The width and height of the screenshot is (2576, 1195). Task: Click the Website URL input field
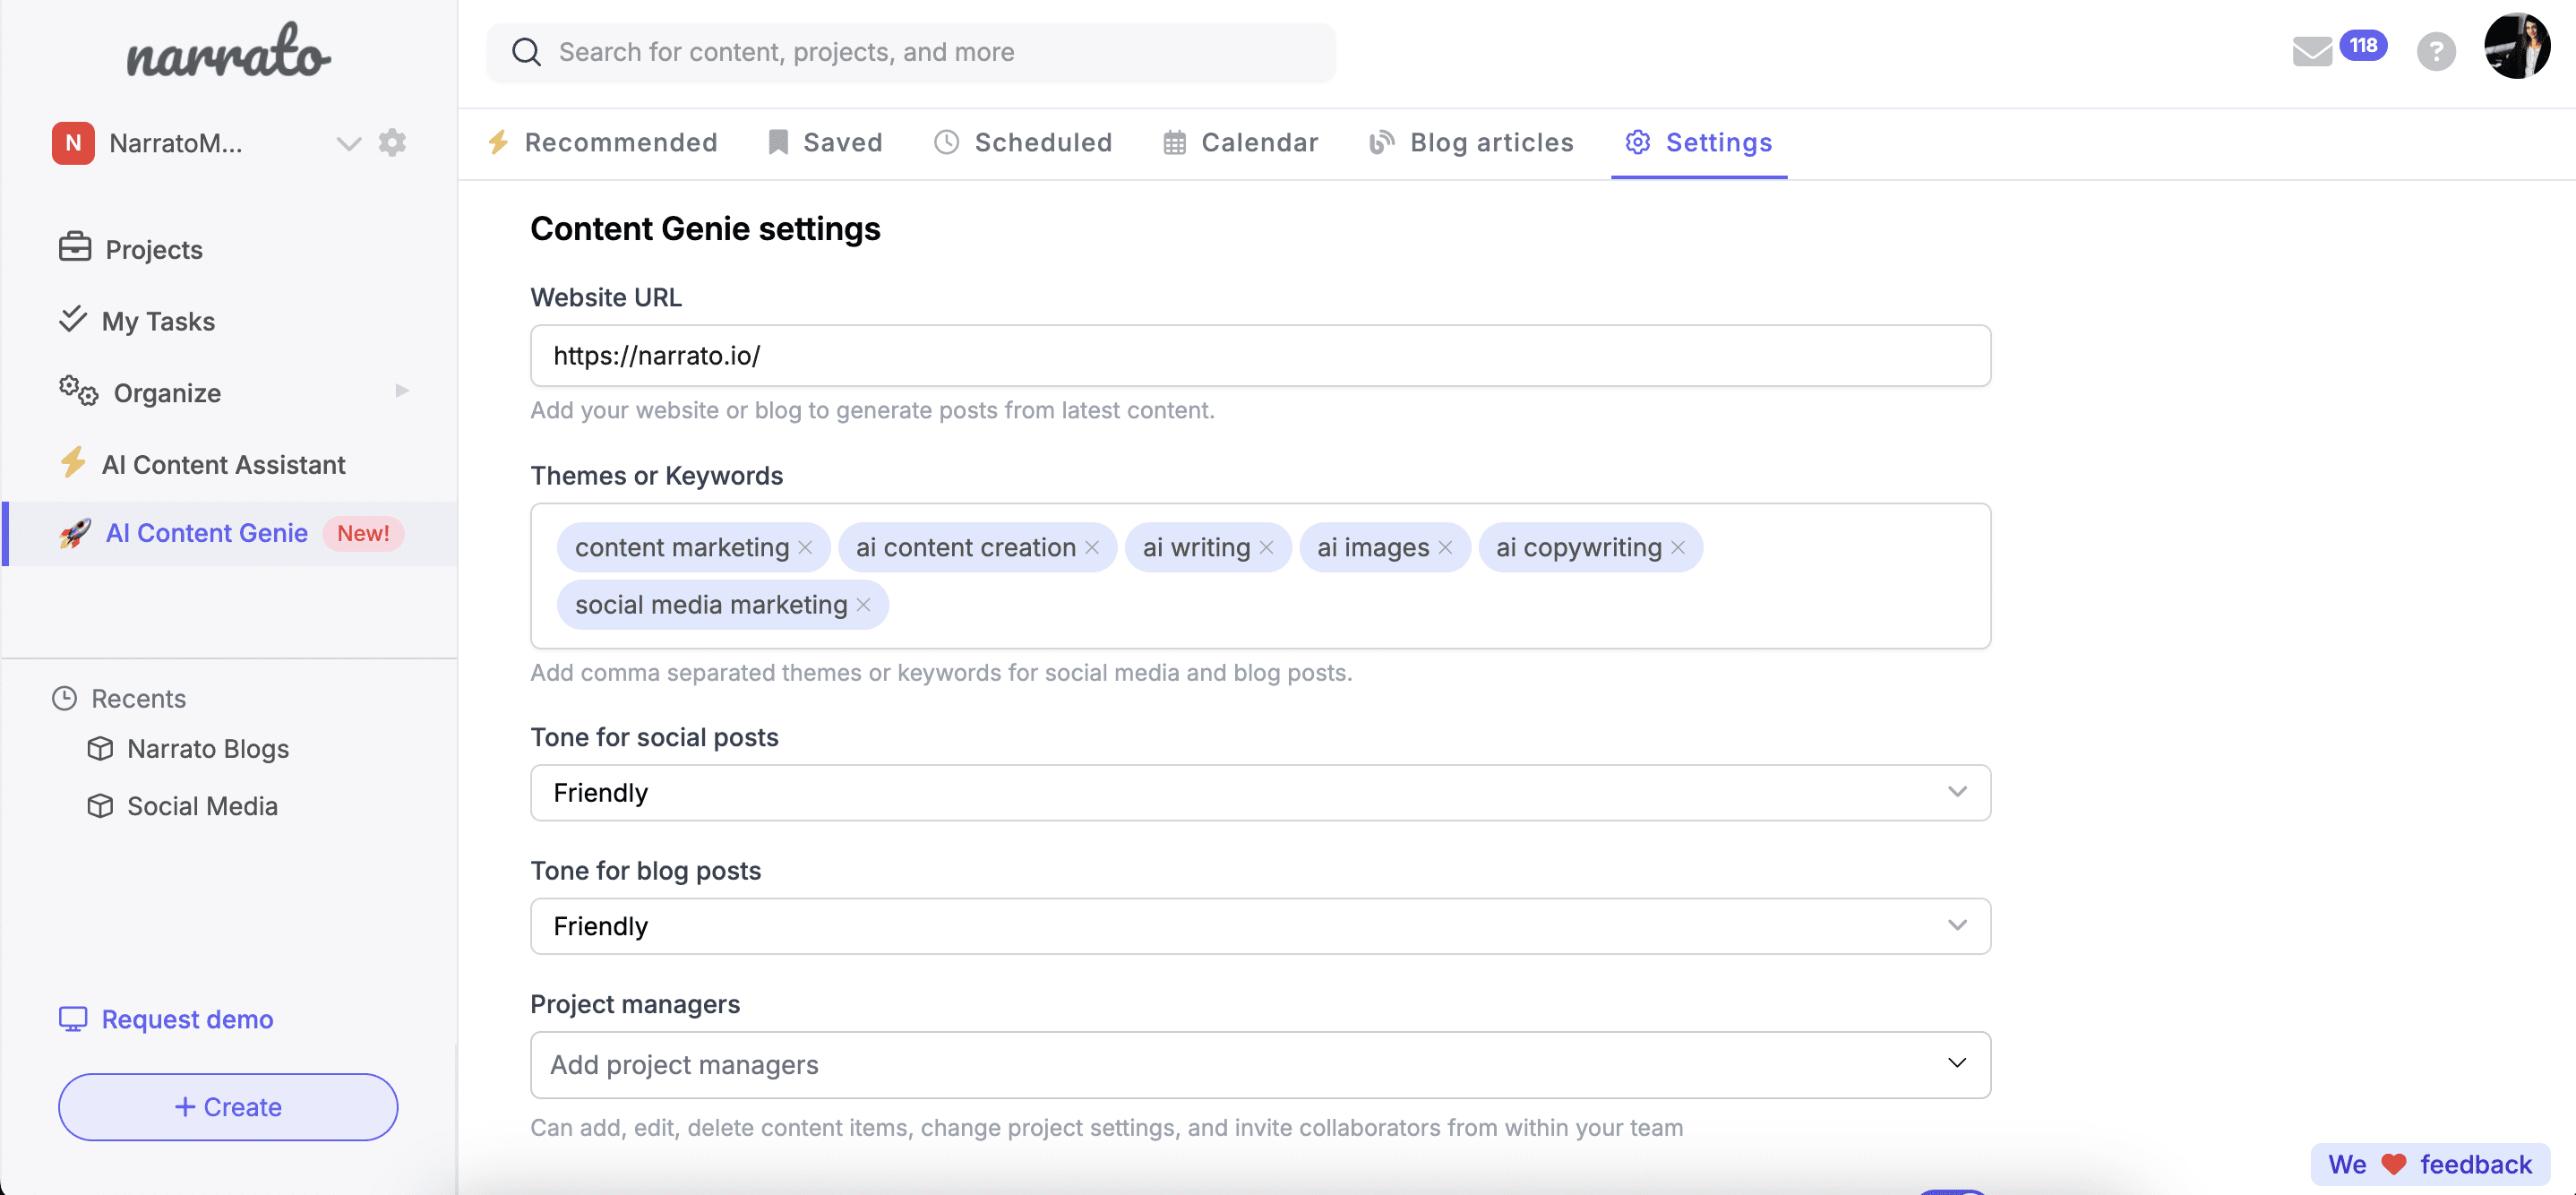(x=1260, y=354)
